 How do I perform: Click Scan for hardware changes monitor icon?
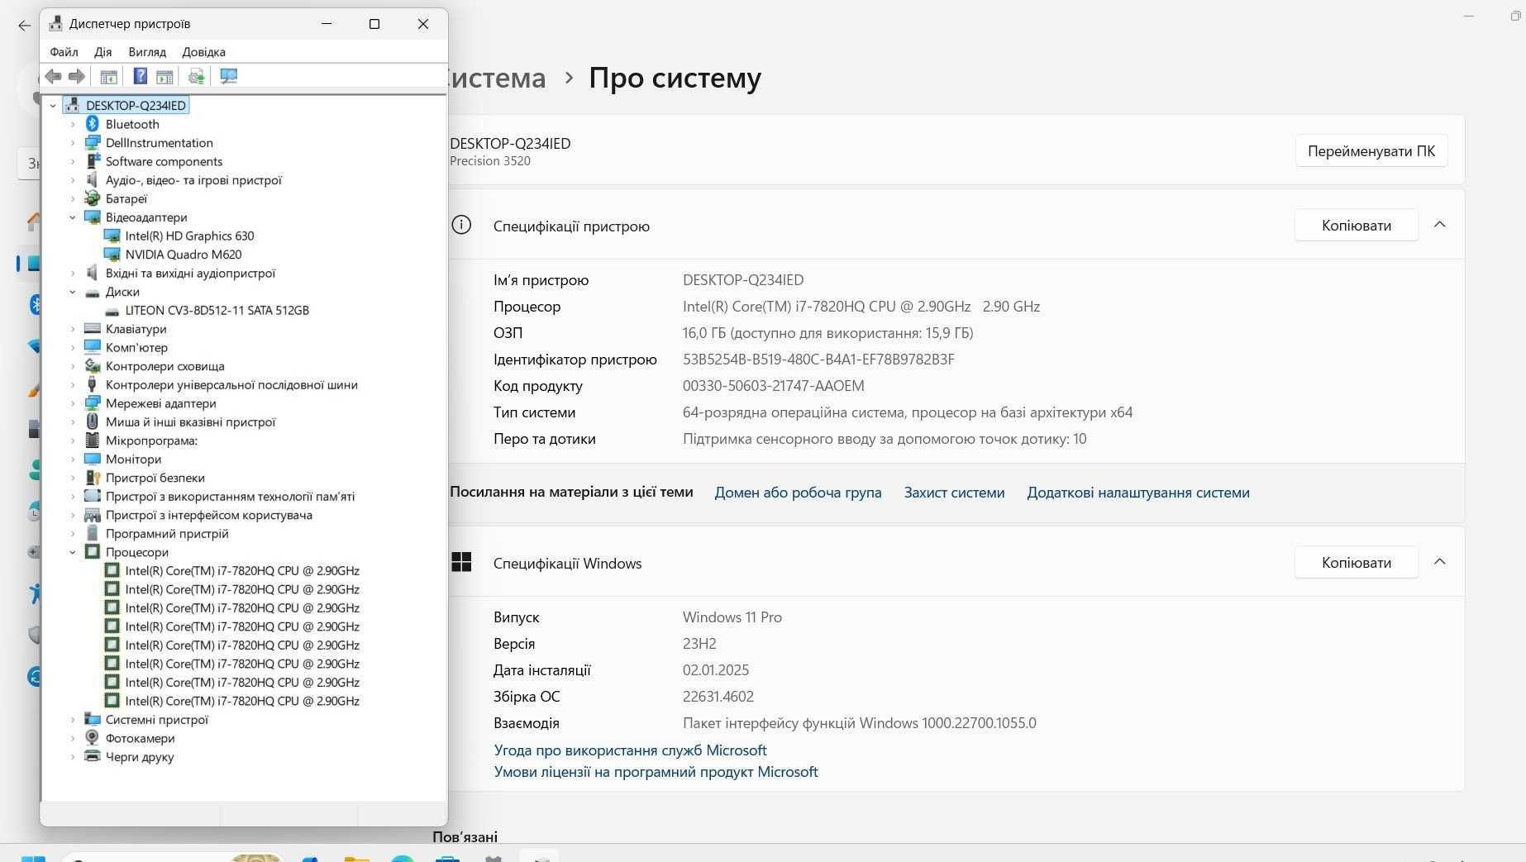coord(229,77)
